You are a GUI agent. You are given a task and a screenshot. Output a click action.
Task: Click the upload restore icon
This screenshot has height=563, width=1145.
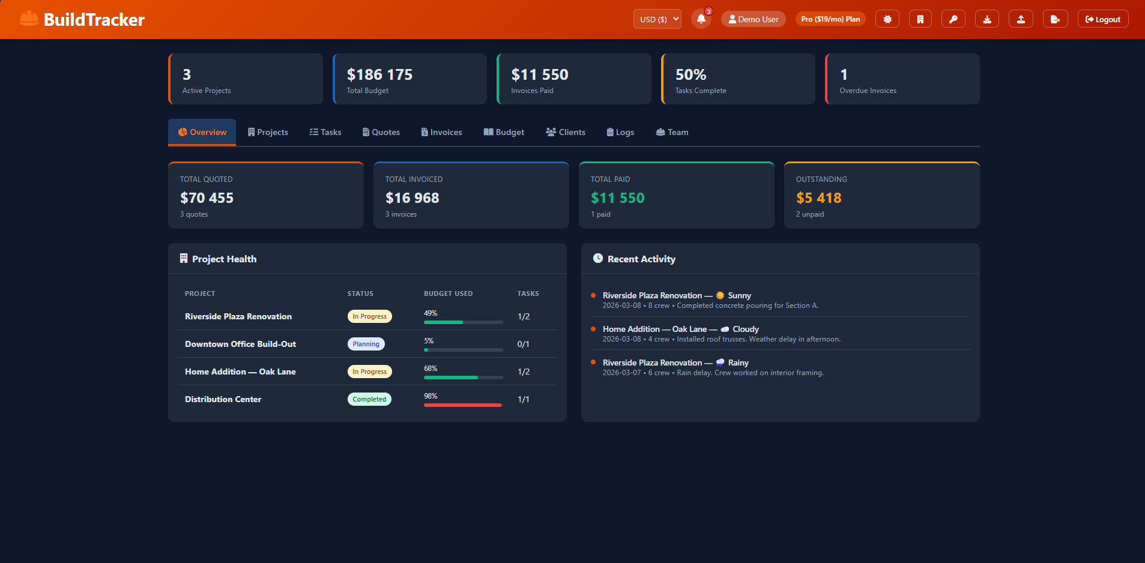point(1021,19)
